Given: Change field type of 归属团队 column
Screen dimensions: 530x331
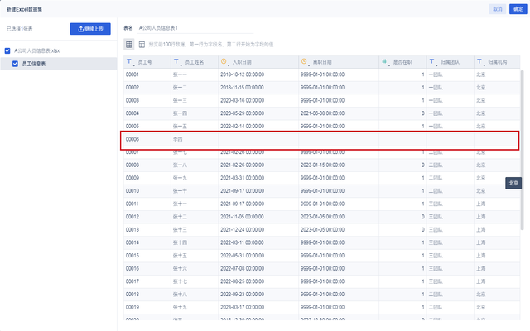Looking at the screenshot, I should pyautogui.click(x=432, y=62).
